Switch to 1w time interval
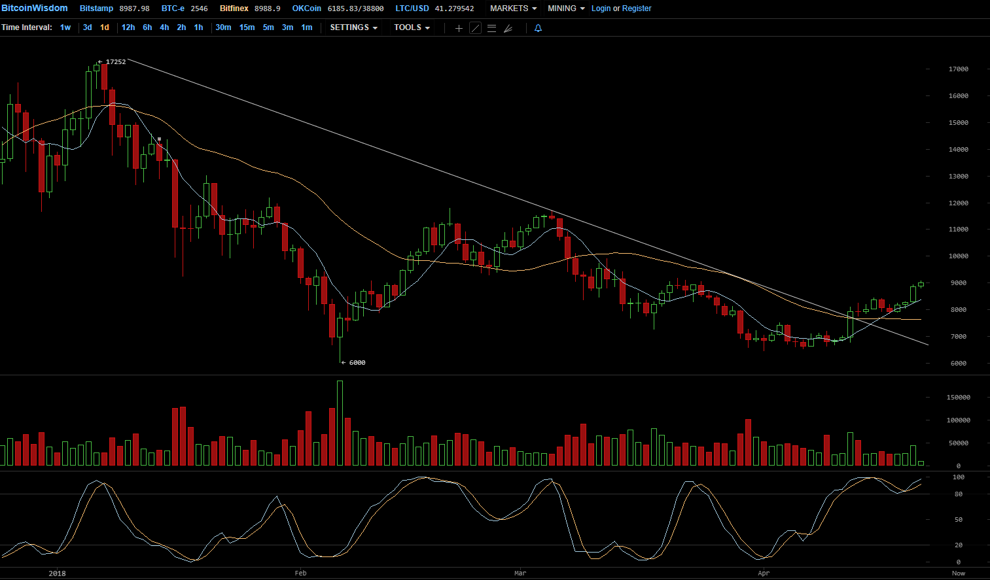 point(65,27)
